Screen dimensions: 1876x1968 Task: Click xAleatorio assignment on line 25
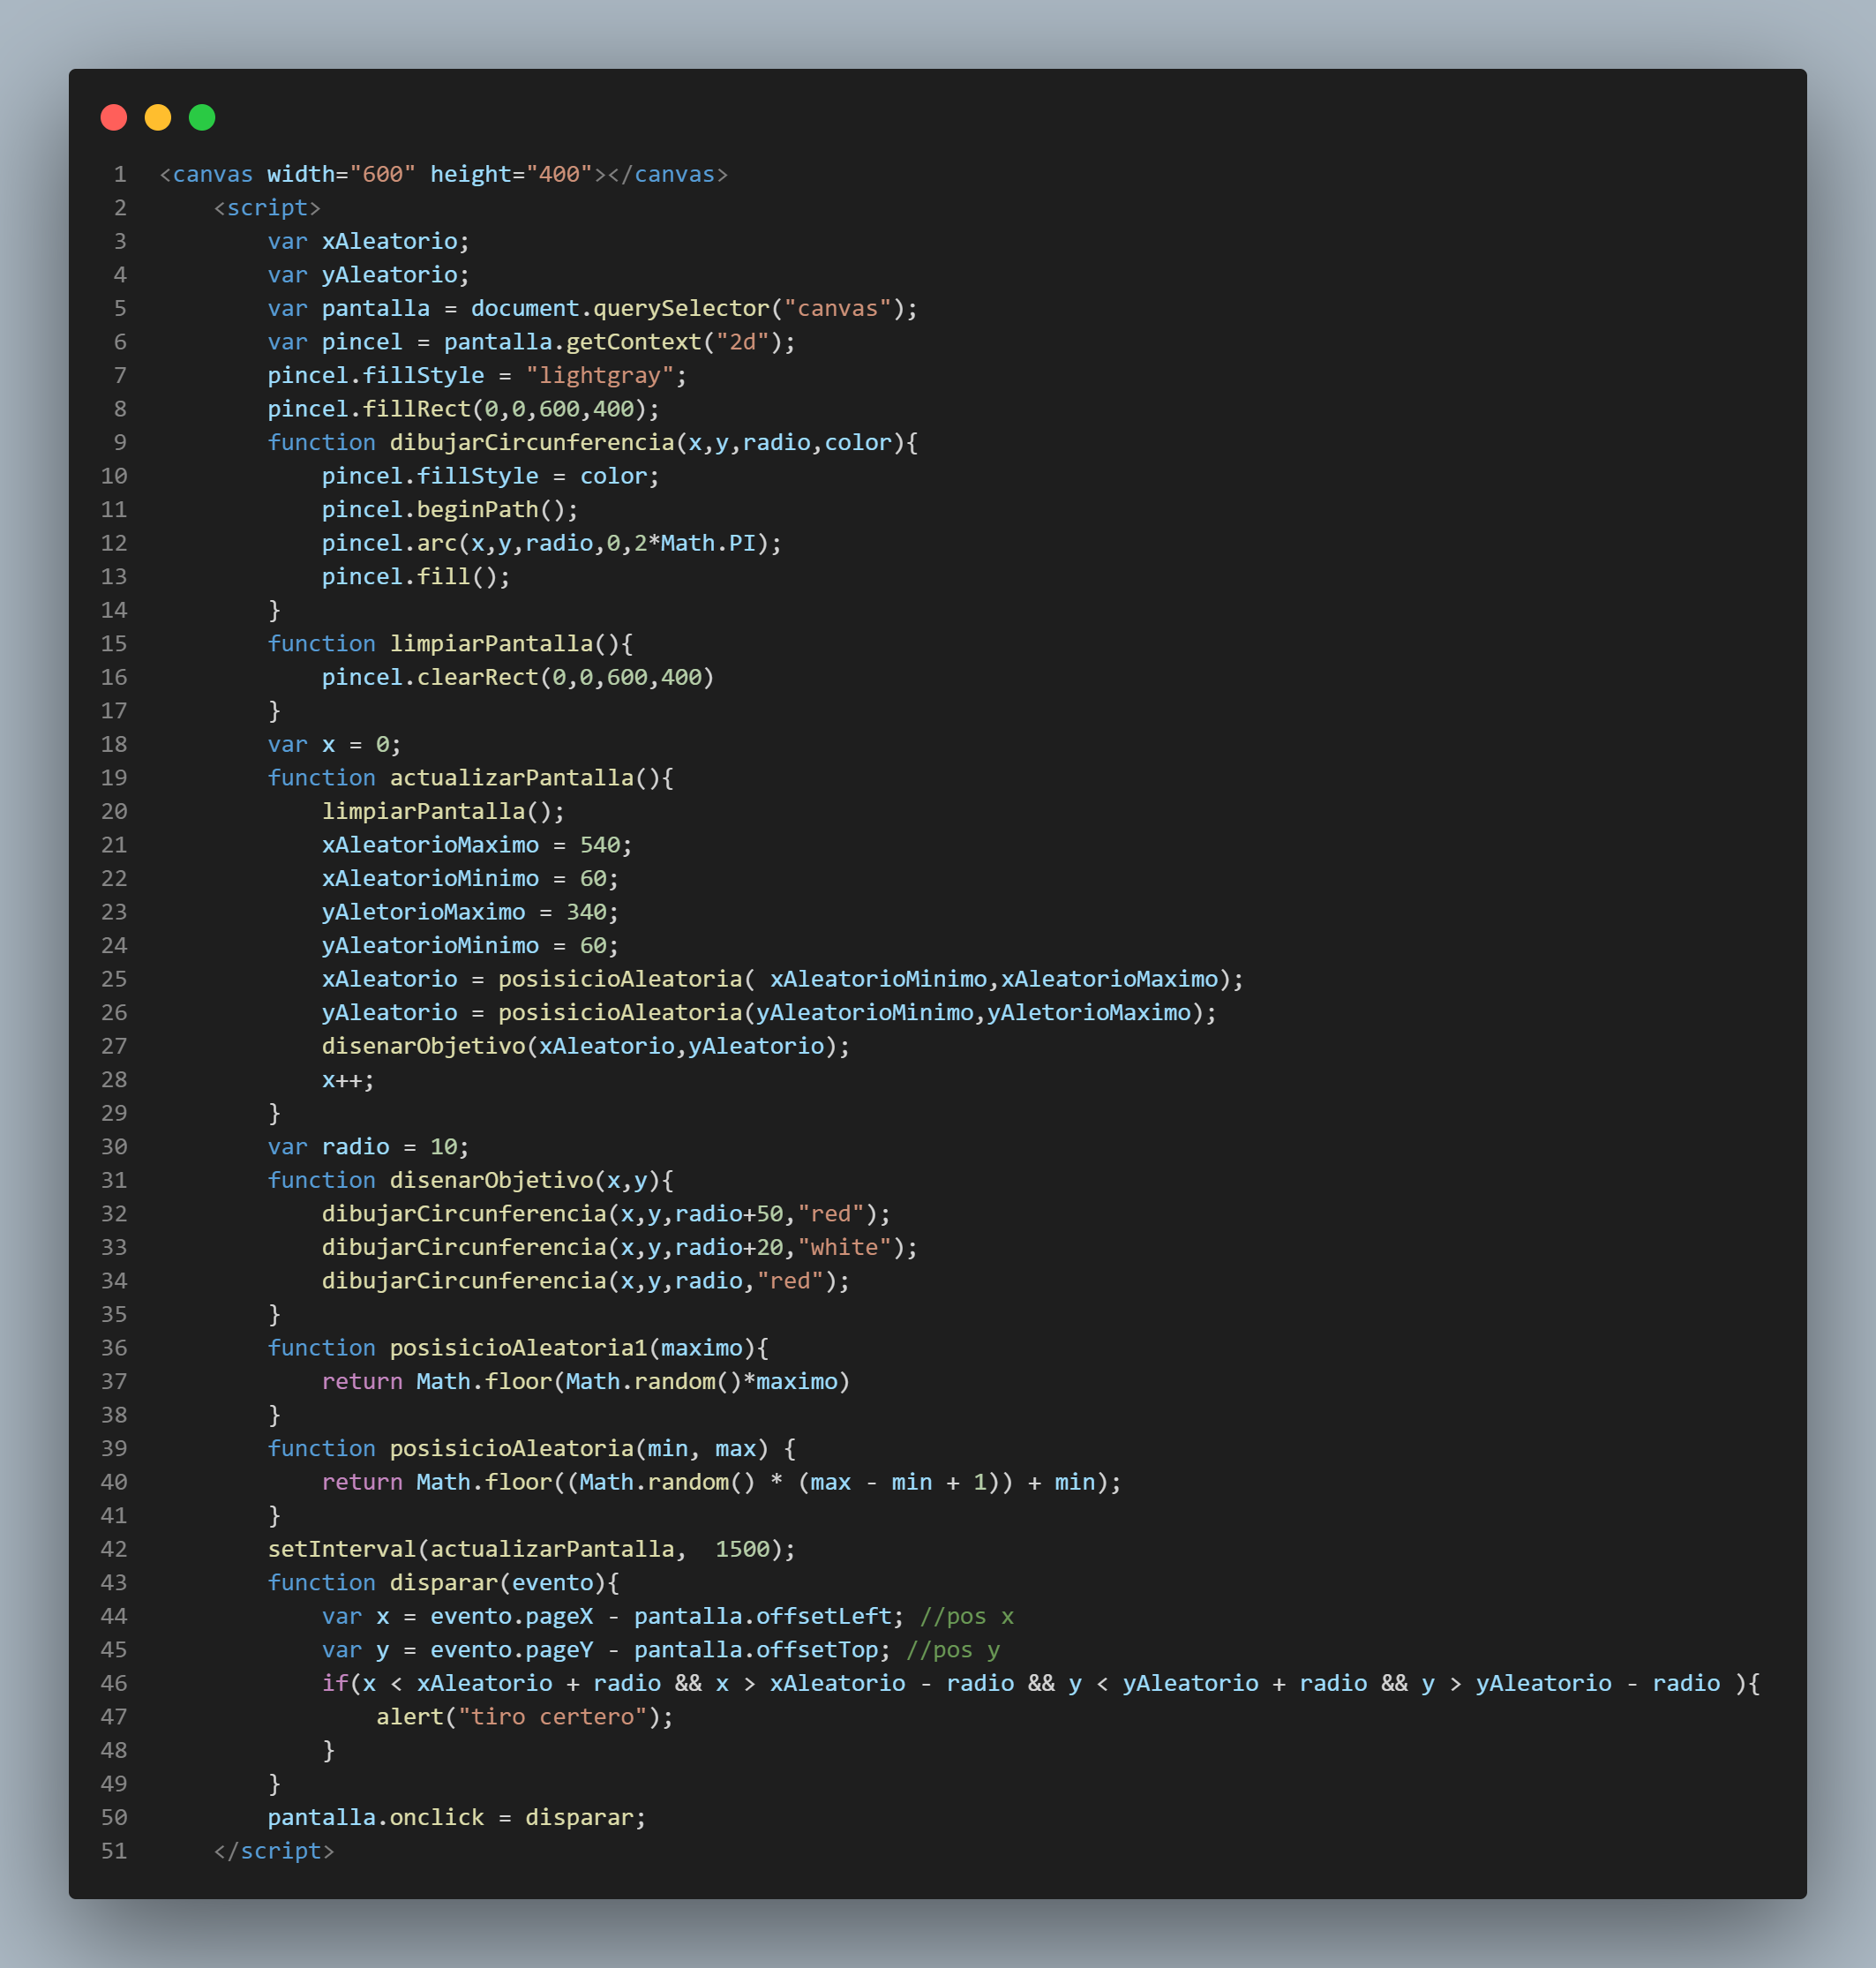point(782,979)
